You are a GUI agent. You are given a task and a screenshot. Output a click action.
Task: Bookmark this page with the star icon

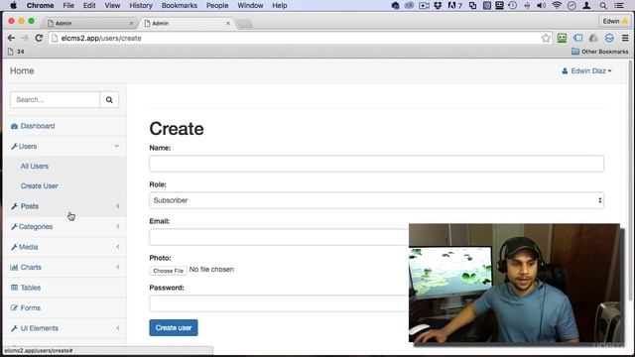(546, 38)
